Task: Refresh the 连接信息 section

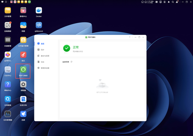Action: click(x=71, y=62)
